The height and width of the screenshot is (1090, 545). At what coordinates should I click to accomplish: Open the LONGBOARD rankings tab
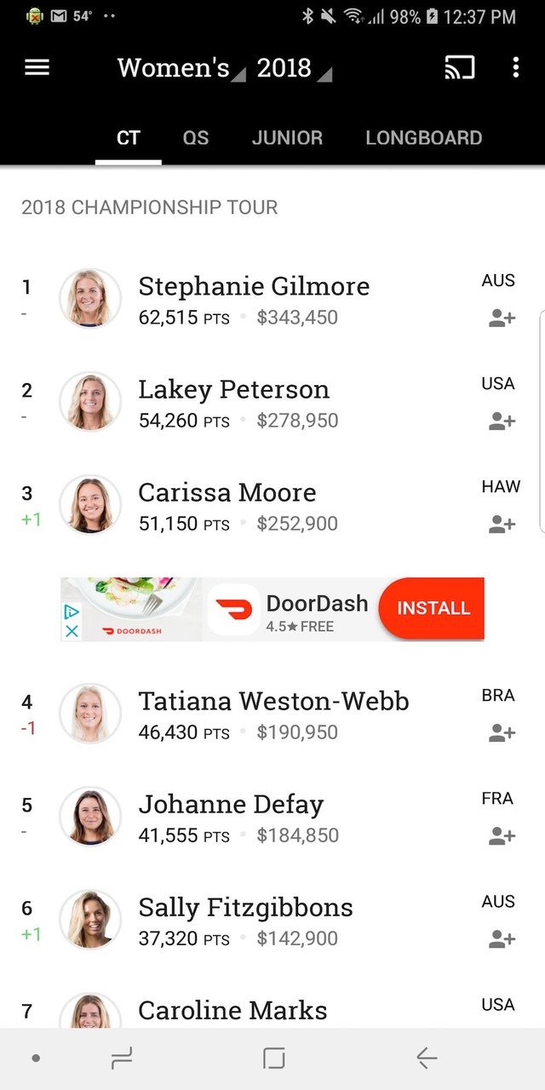click(423, 137)
